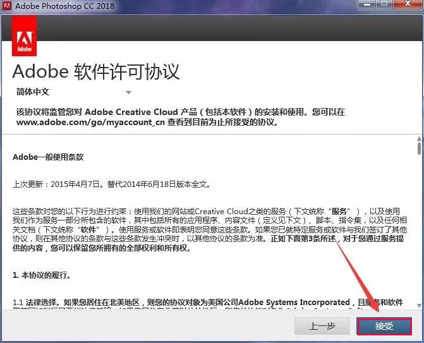Screen dimensions: 424x343
Task: Click the 上一步 (Back) button
Action: click(322, 326)
